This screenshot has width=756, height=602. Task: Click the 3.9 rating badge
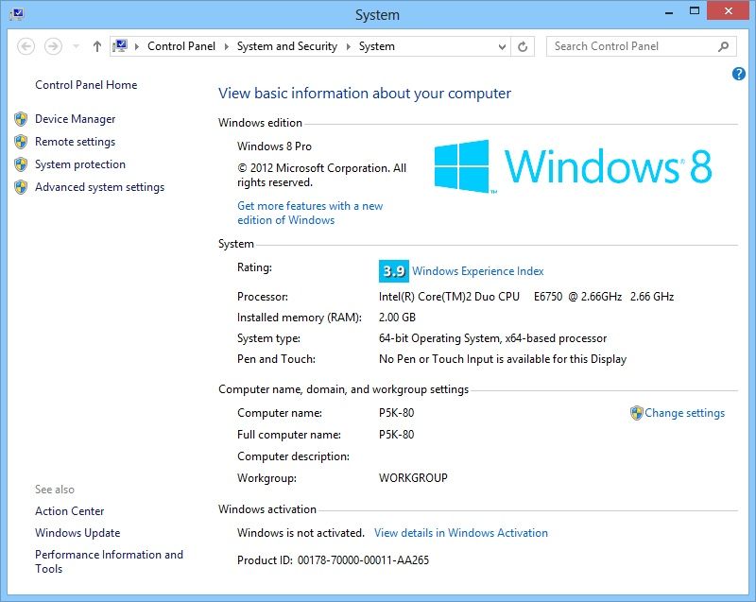click(x=394, y=271)
